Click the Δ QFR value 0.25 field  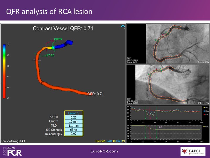[74, 117]
